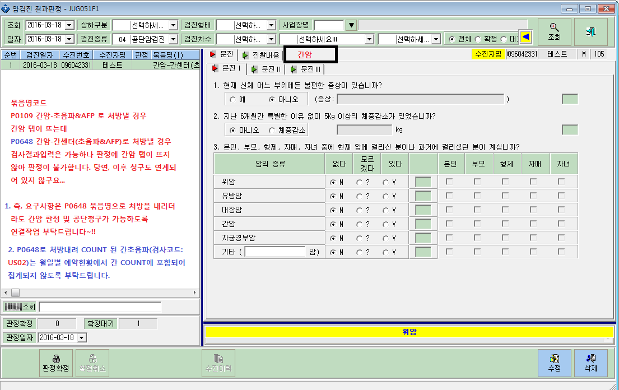Screen dimensions: 619x390
Task: Check 본인 checkbox in 위암 row
Action: 449,182
